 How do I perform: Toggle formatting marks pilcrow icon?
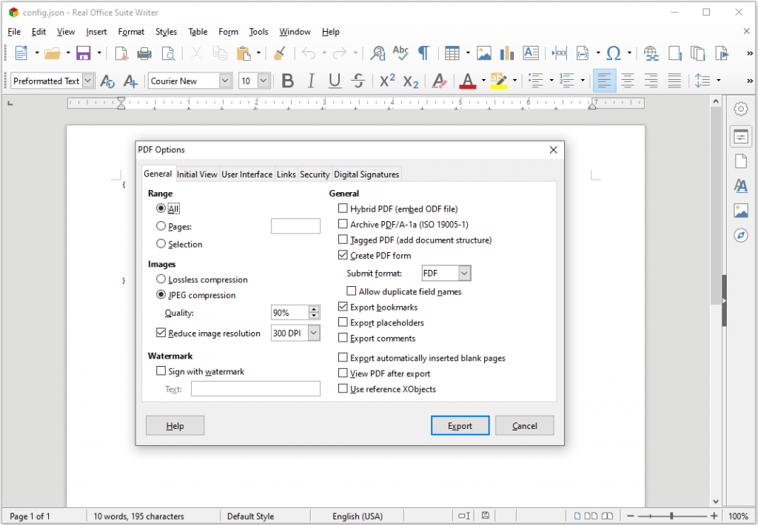[423, 53]
